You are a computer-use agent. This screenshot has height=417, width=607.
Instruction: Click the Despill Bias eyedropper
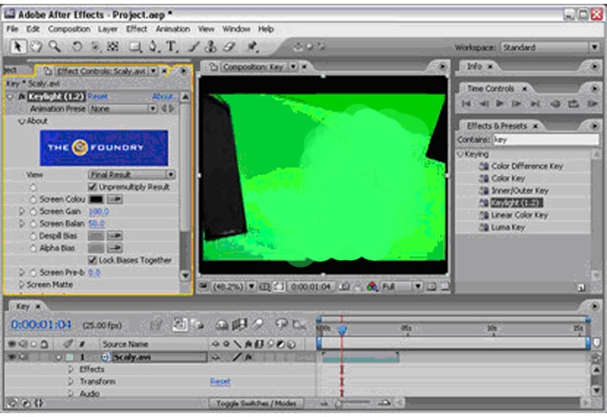click(115, 236)
